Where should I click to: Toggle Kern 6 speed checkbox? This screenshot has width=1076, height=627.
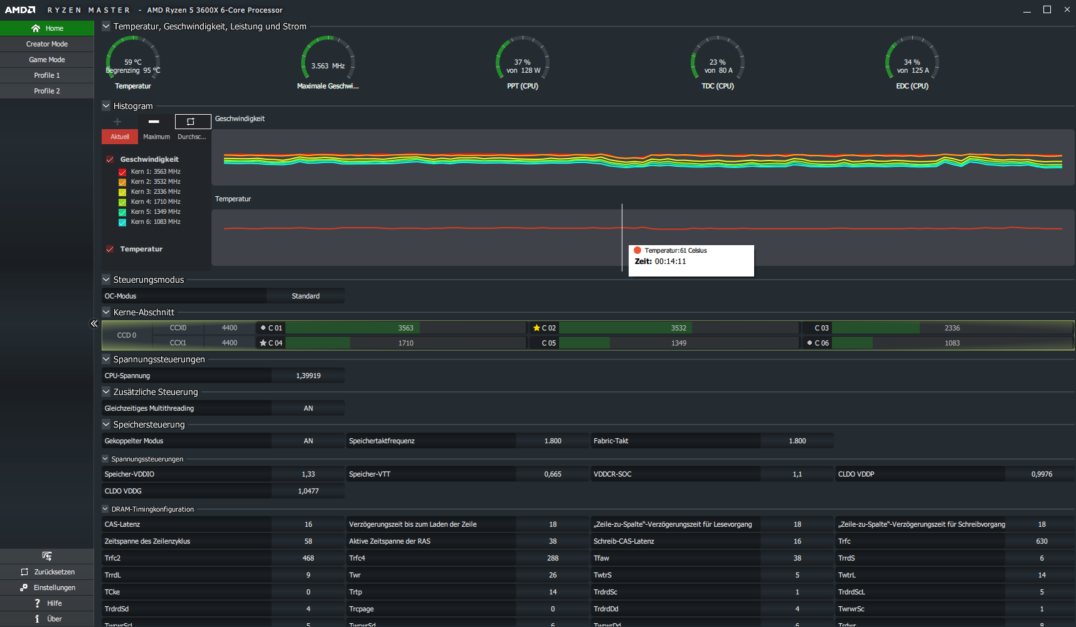point(122,222)
